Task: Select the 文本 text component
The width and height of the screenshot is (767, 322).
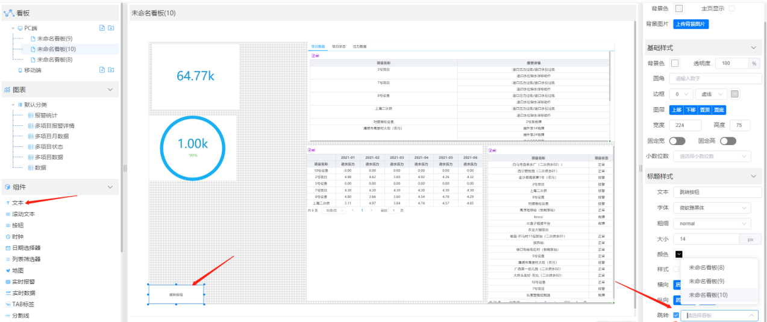Action: click(x=17, y=203)
